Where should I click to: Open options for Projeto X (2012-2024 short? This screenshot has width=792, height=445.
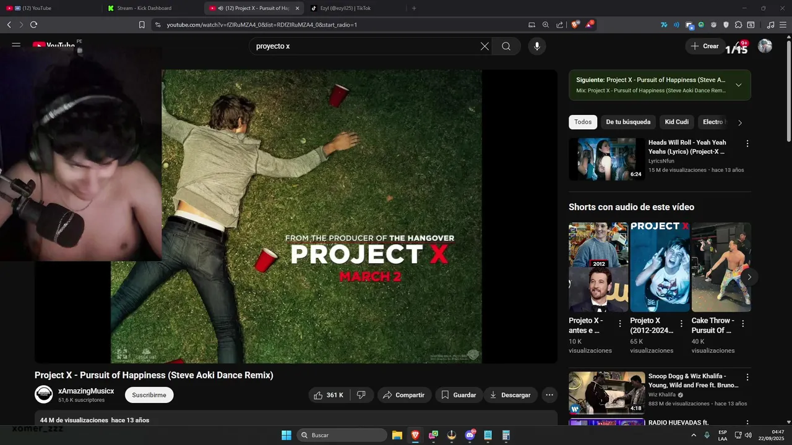681,323
